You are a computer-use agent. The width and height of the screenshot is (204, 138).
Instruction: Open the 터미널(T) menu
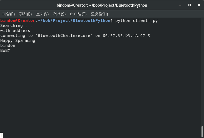click(78, 14)
